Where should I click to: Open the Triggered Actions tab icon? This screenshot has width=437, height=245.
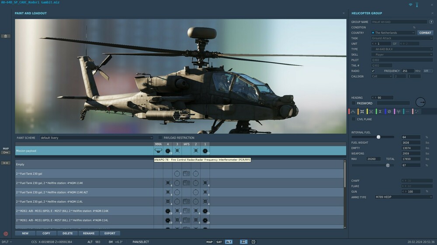click(x=371, y=112)
